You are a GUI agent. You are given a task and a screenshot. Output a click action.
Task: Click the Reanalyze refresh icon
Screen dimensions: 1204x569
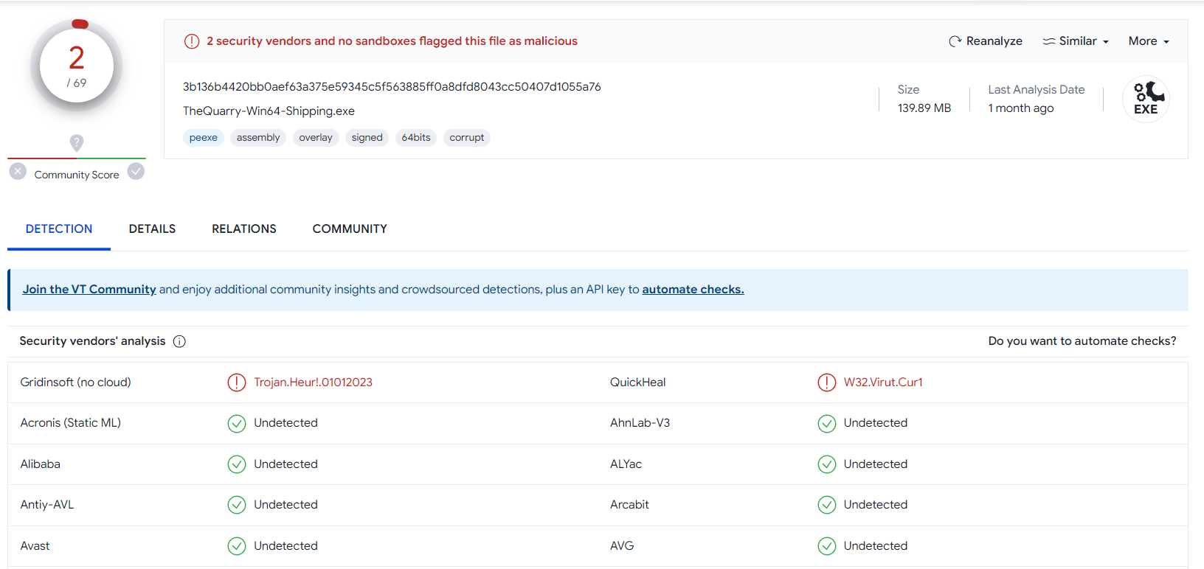955,41
